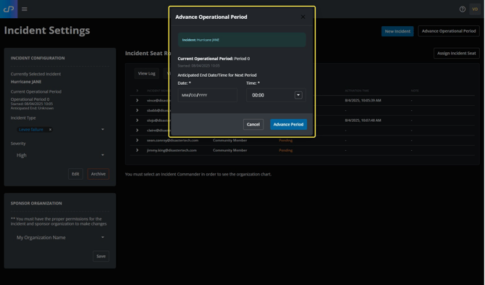Click the Date input field
Image resolution: width=485 pixels, height=285 pixels.
(x=208, y=95)
